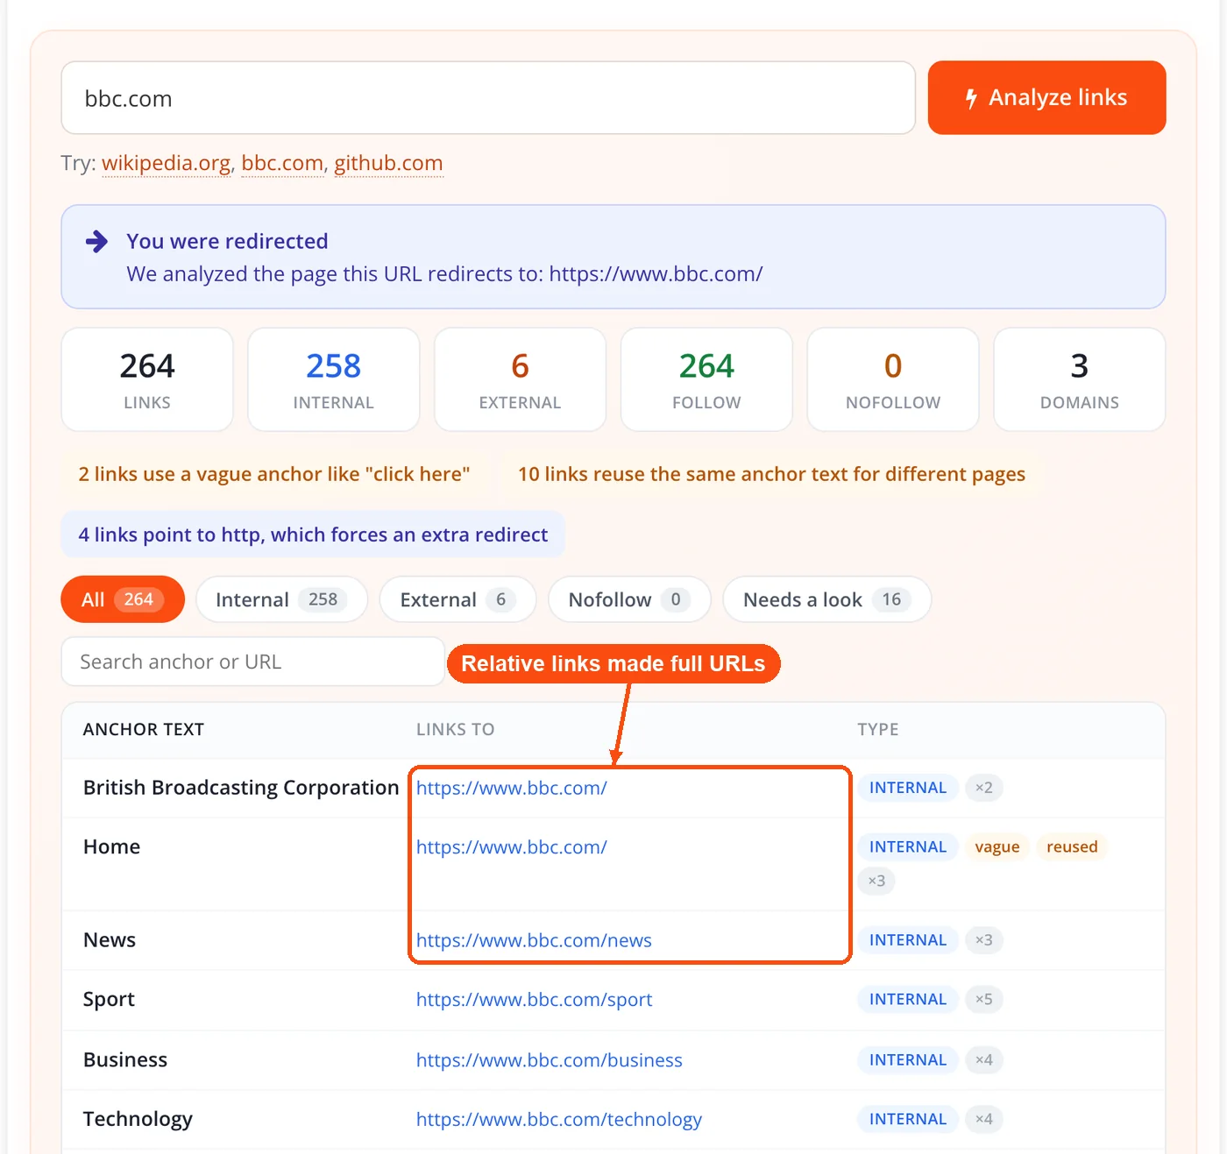Focus the Search anchor or URL field
1227x1154 pixels.
click(x=252, y=662)
